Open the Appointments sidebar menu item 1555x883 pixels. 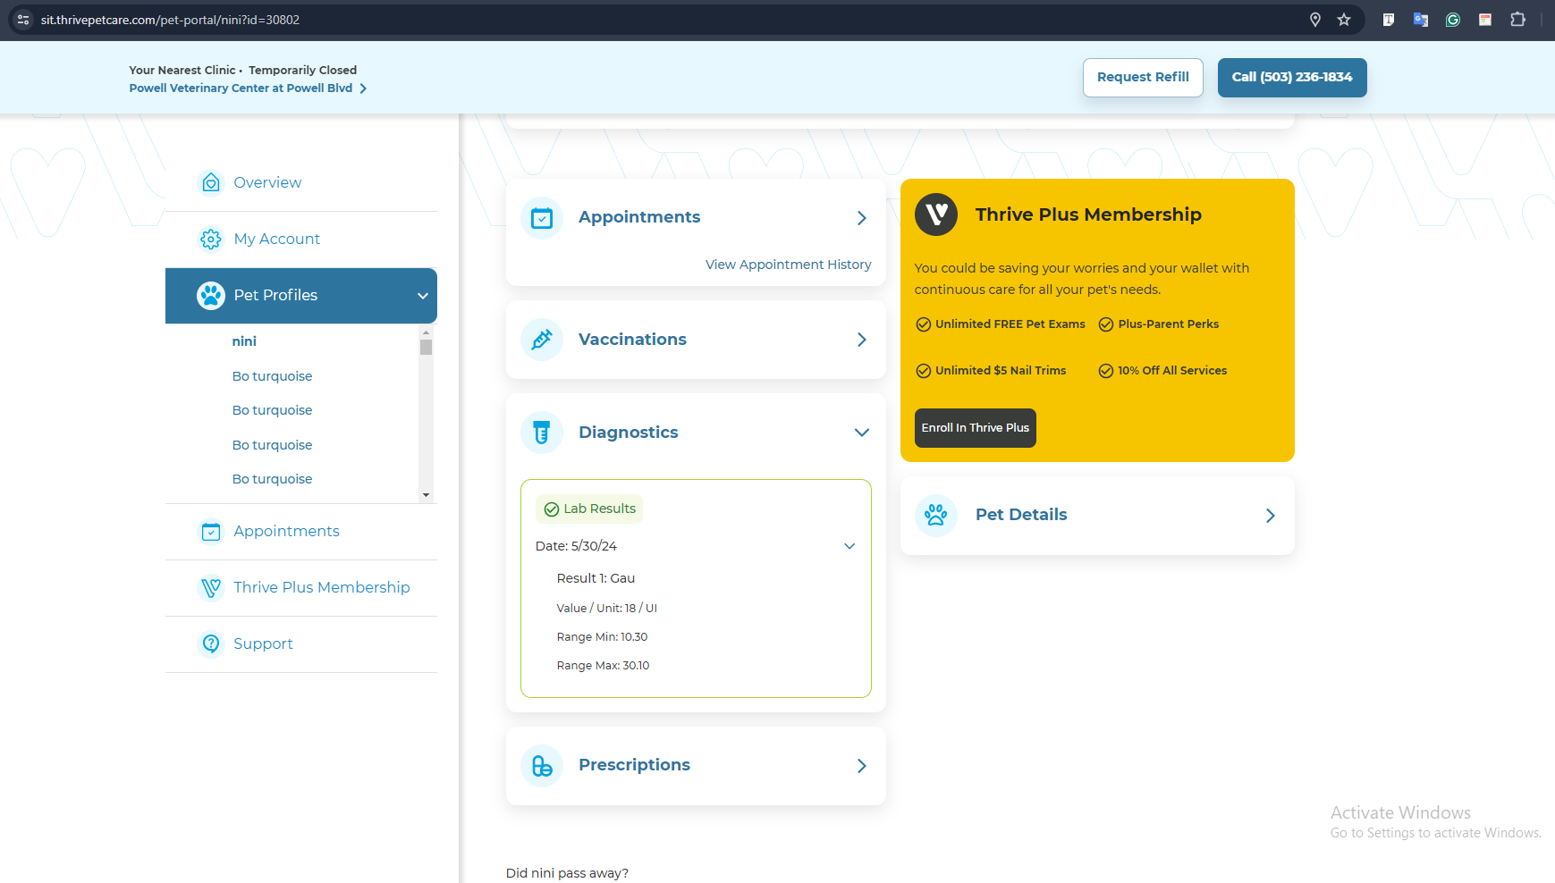pos(301,531)
